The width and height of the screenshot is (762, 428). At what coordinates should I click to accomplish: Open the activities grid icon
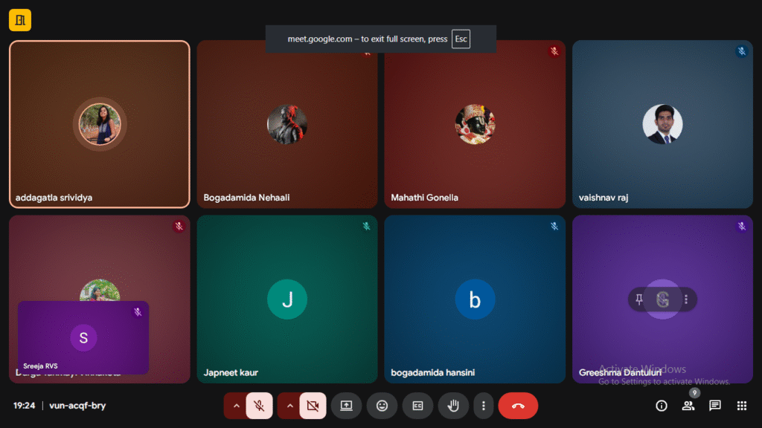tap(741, 406)
